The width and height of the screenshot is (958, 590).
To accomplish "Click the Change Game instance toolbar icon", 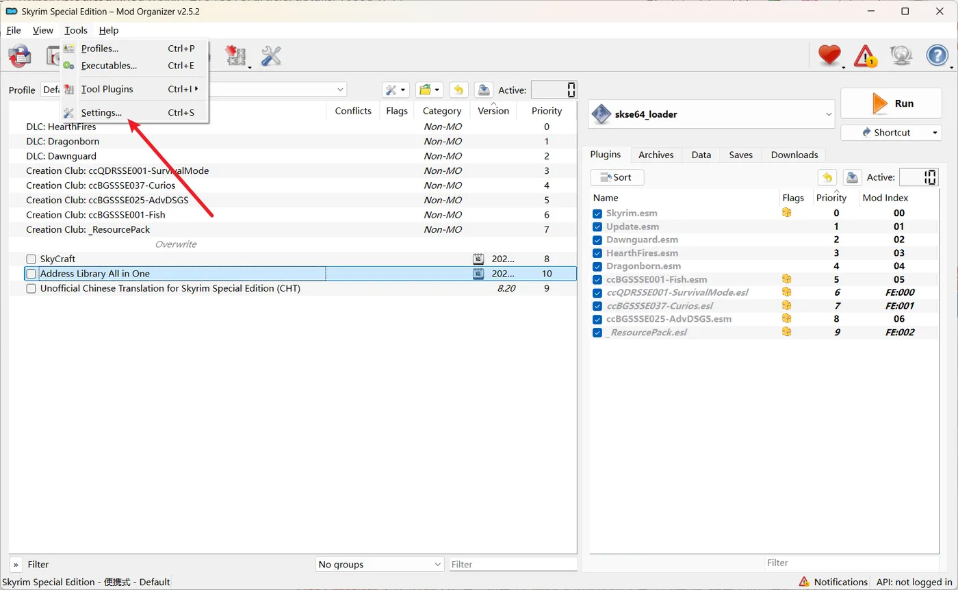I will [20, 56].
